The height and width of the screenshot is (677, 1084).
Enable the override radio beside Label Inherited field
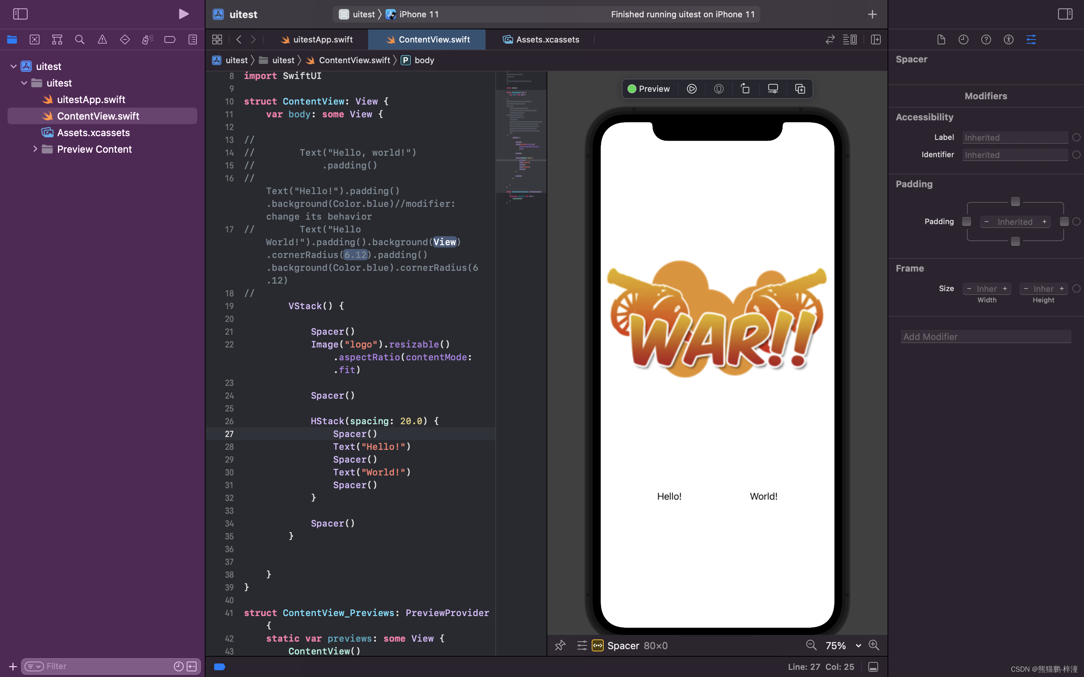coord(1077,137)
